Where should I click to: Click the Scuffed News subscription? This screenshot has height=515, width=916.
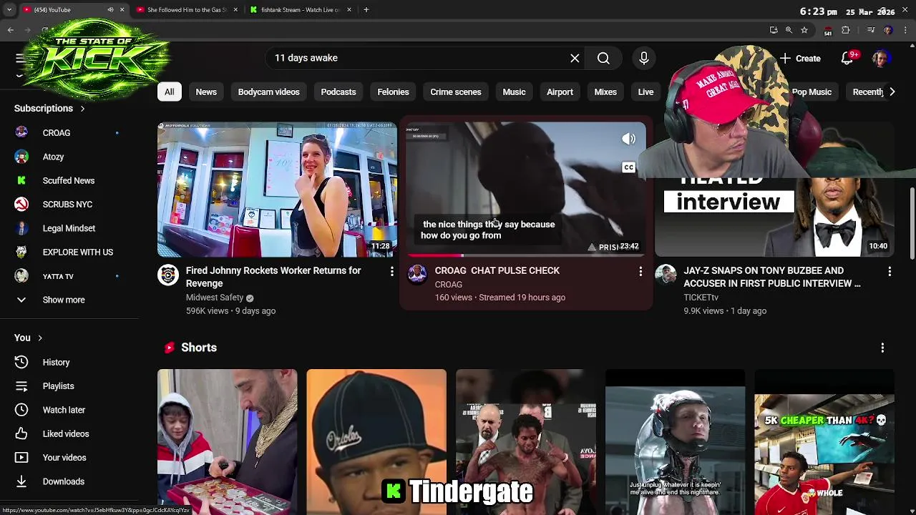tap(69, 181)
